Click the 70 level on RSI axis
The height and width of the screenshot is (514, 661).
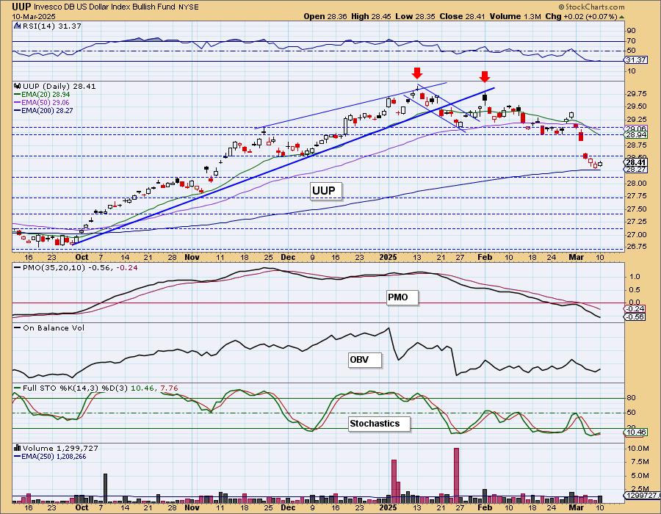coord(632,41)
